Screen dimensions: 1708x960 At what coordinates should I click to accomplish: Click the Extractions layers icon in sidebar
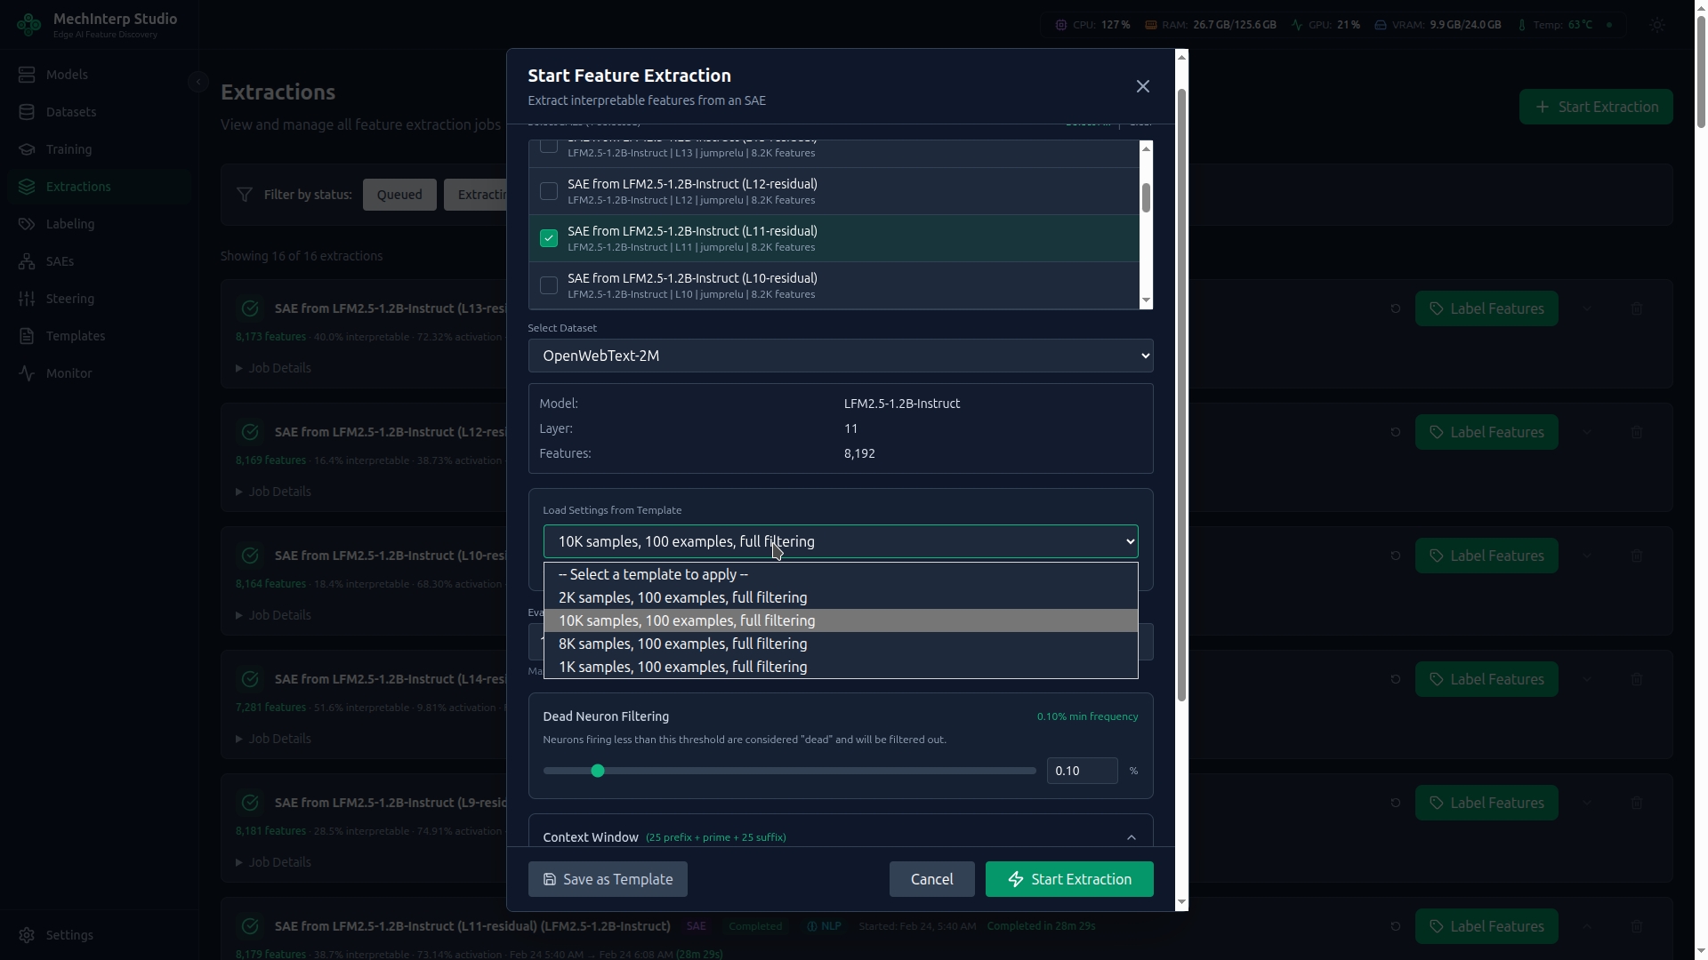pos(27,187)
